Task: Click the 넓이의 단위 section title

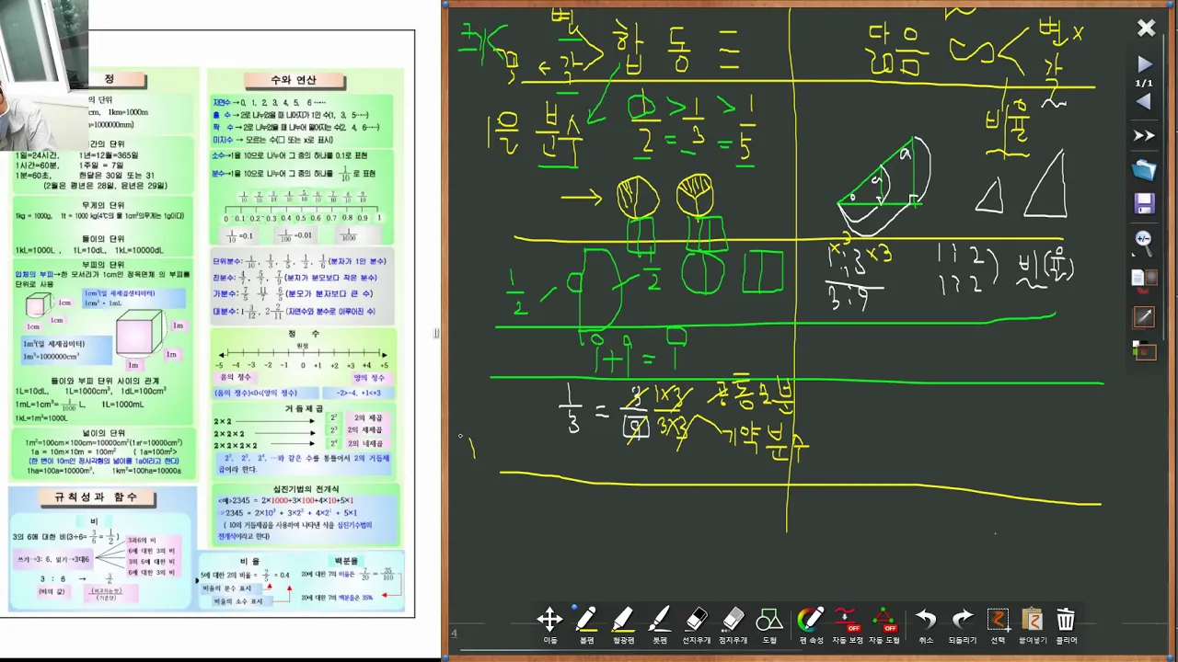Action: (x=104, y=433)
